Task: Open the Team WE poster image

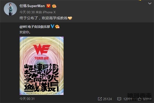Action: 42,66
